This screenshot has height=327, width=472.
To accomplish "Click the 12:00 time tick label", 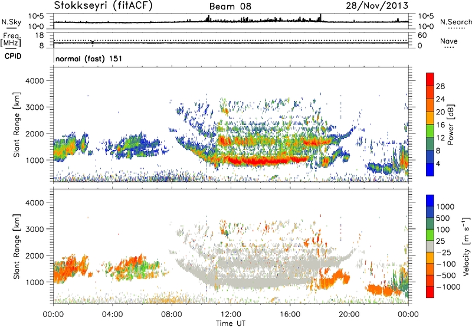I will click(231, 315).
